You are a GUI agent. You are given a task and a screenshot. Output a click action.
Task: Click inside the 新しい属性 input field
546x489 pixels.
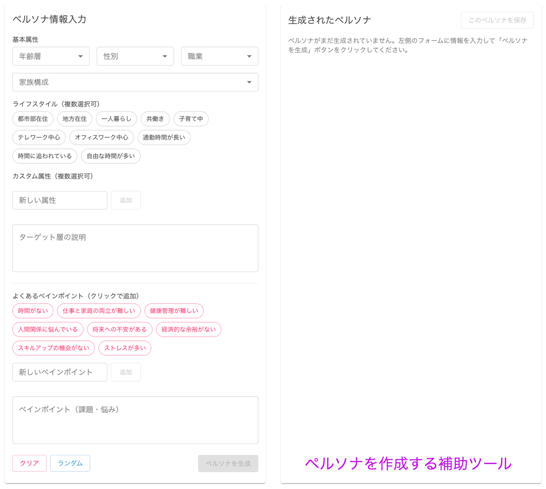[60, 200]
